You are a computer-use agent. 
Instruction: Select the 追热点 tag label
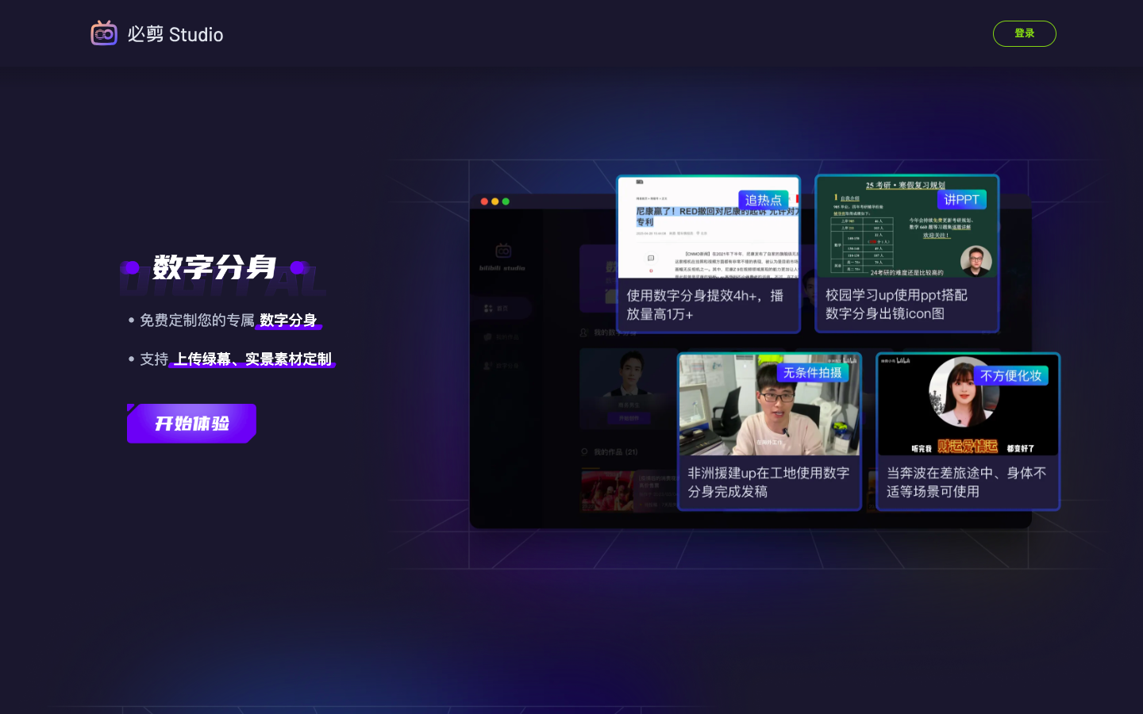coord(764,200)
